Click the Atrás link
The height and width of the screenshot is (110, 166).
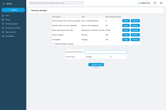pyautogui.click(x=96, y=68)
